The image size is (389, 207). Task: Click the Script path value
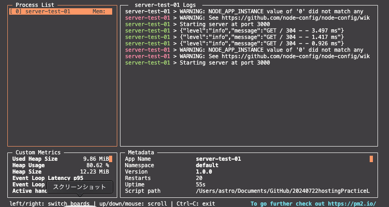coord(283,191)
